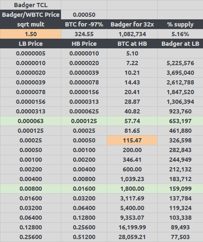The width and height of the screenshot is (203, 242).
Task: Select the cell showing 653,197
Action: [180, 121]
